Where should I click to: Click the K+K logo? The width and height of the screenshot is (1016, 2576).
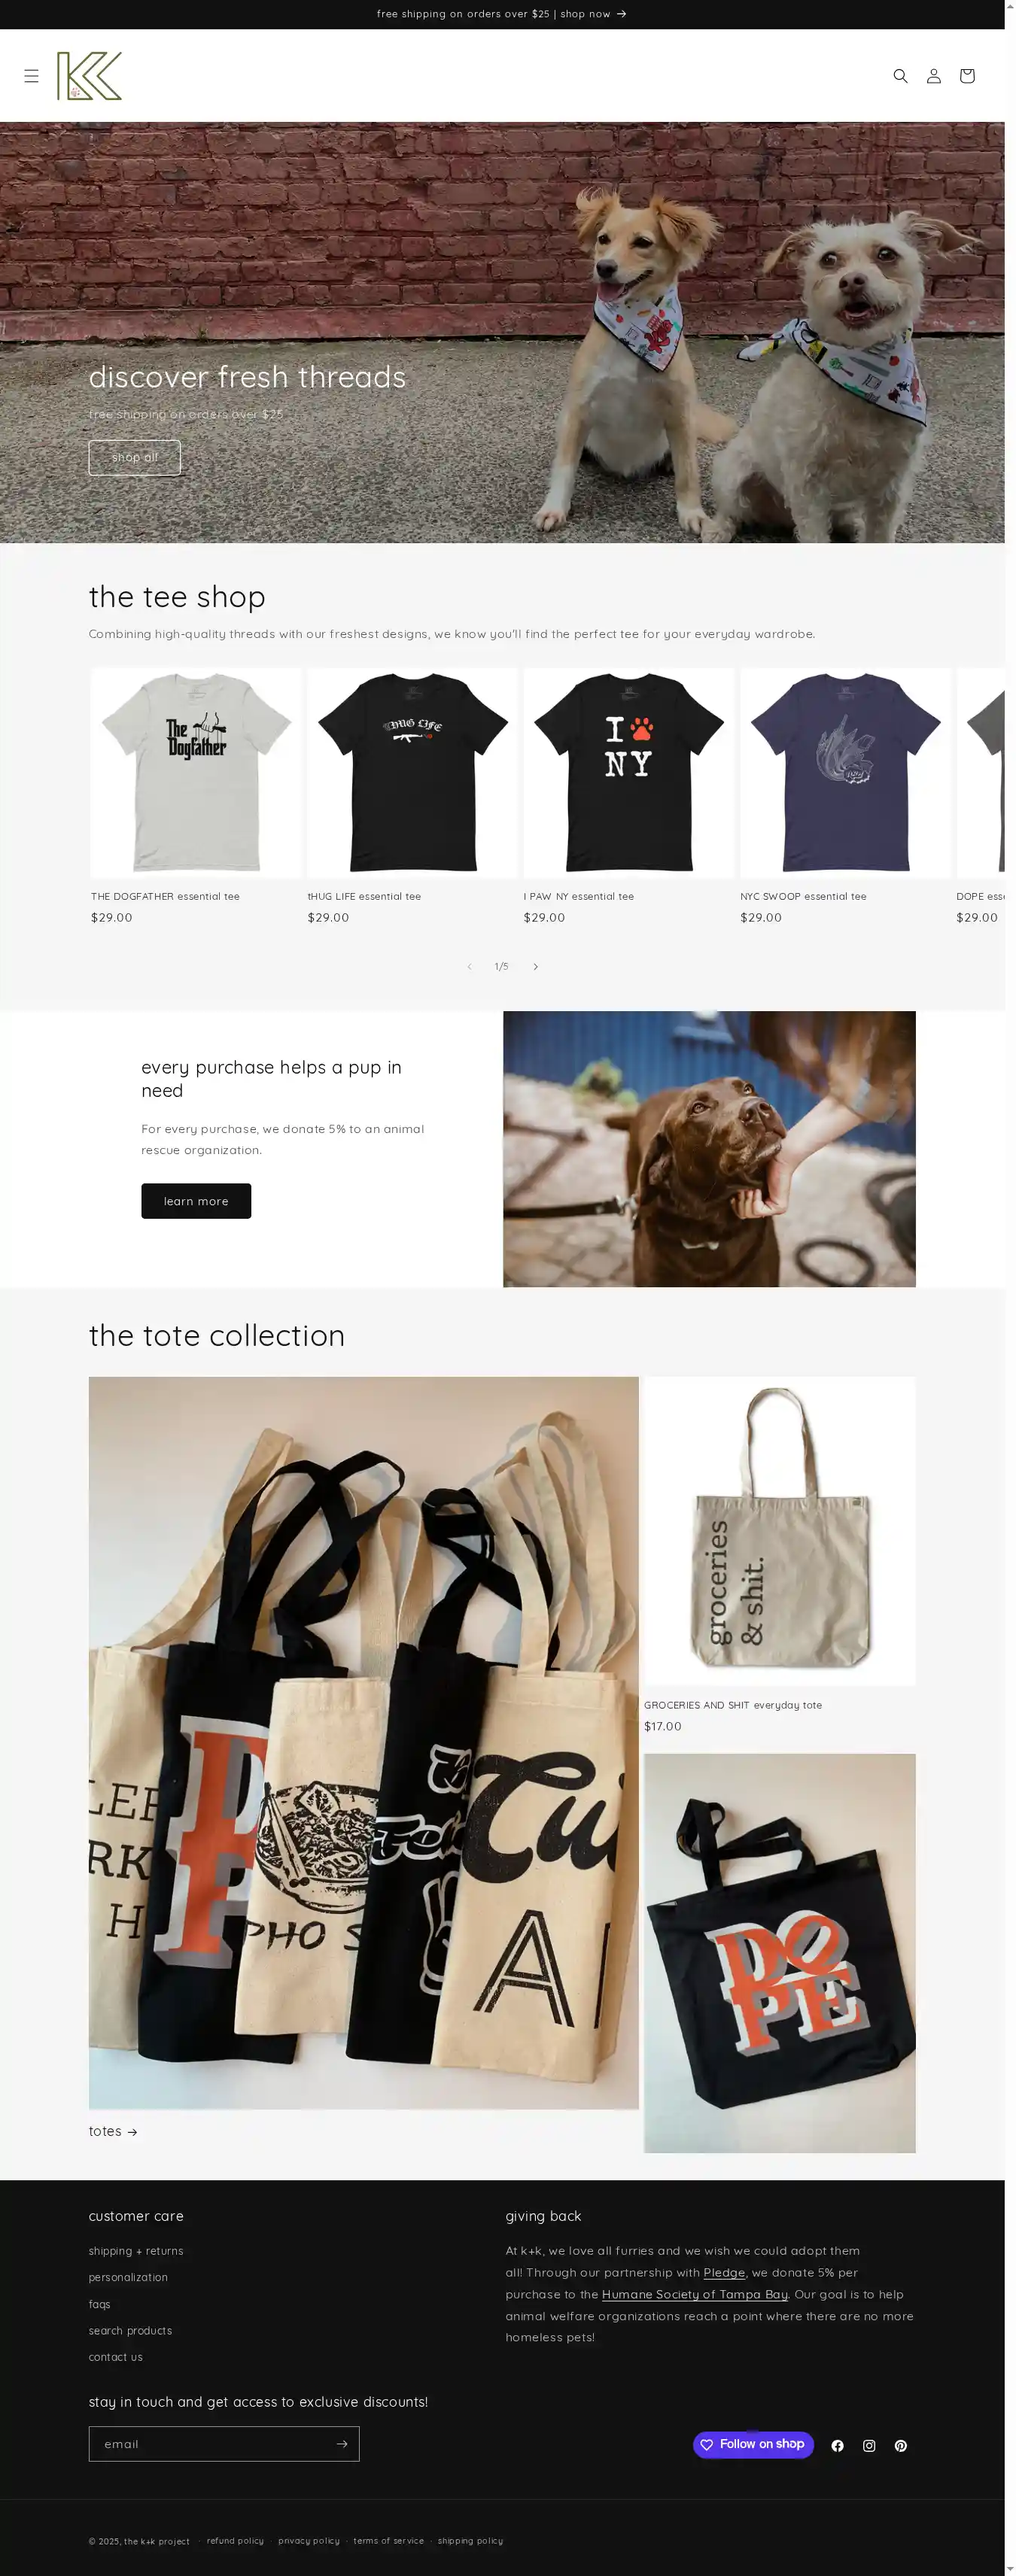point(89,76)
